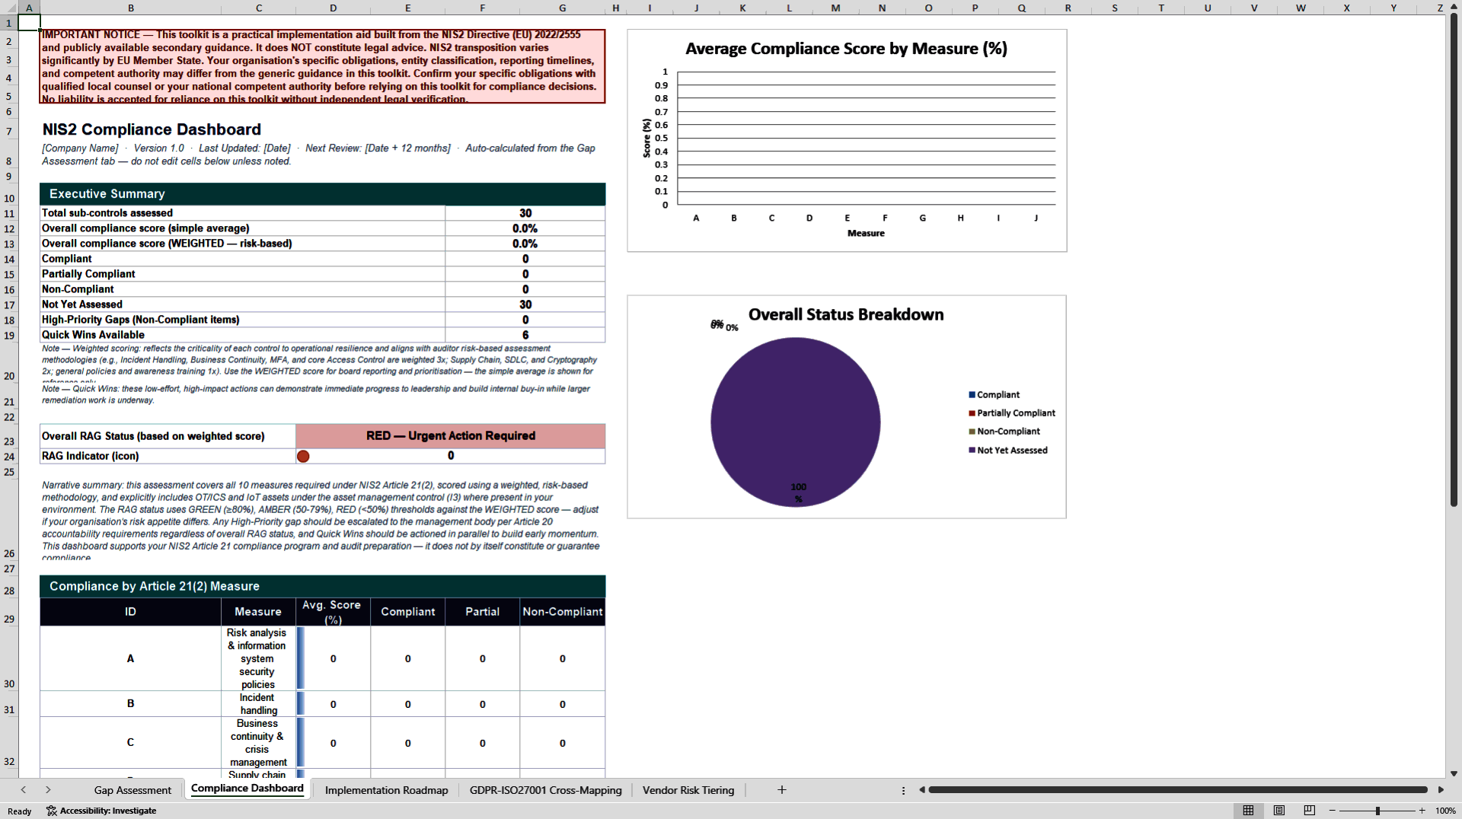The image size is (1462, 819).
Task: Click Compliance by Article 21(2) Measure header
Action: pos(323,586)
